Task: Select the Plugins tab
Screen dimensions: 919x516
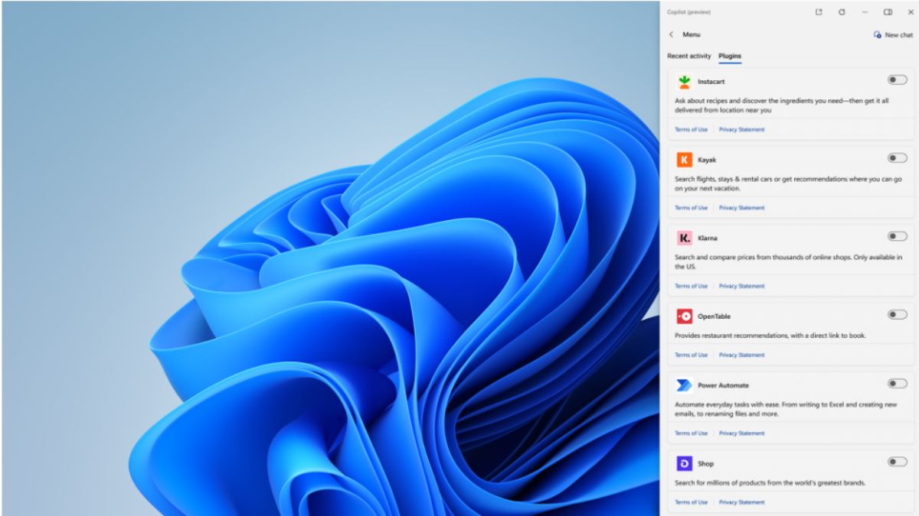Action: [730, 56]
